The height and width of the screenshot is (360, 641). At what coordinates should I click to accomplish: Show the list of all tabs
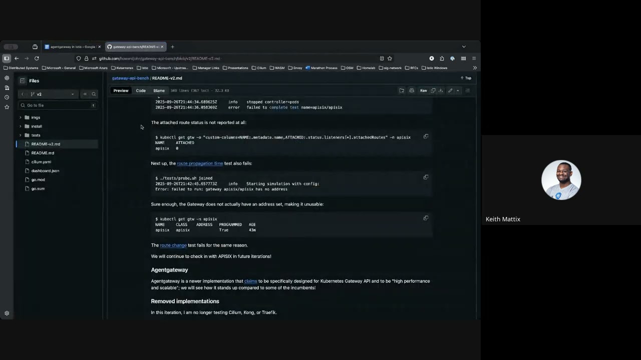coord(464,47)
